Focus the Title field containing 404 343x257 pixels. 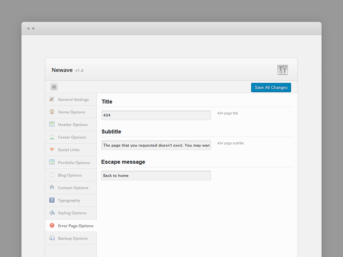tap(156, 115)
